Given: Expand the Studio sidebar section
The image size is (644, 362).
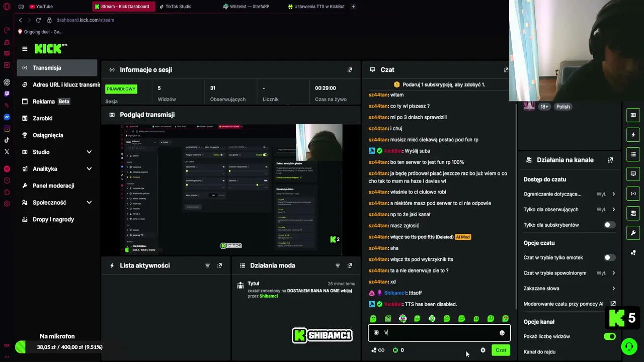Looking at the screenshot, I should (x=89, y=152).
